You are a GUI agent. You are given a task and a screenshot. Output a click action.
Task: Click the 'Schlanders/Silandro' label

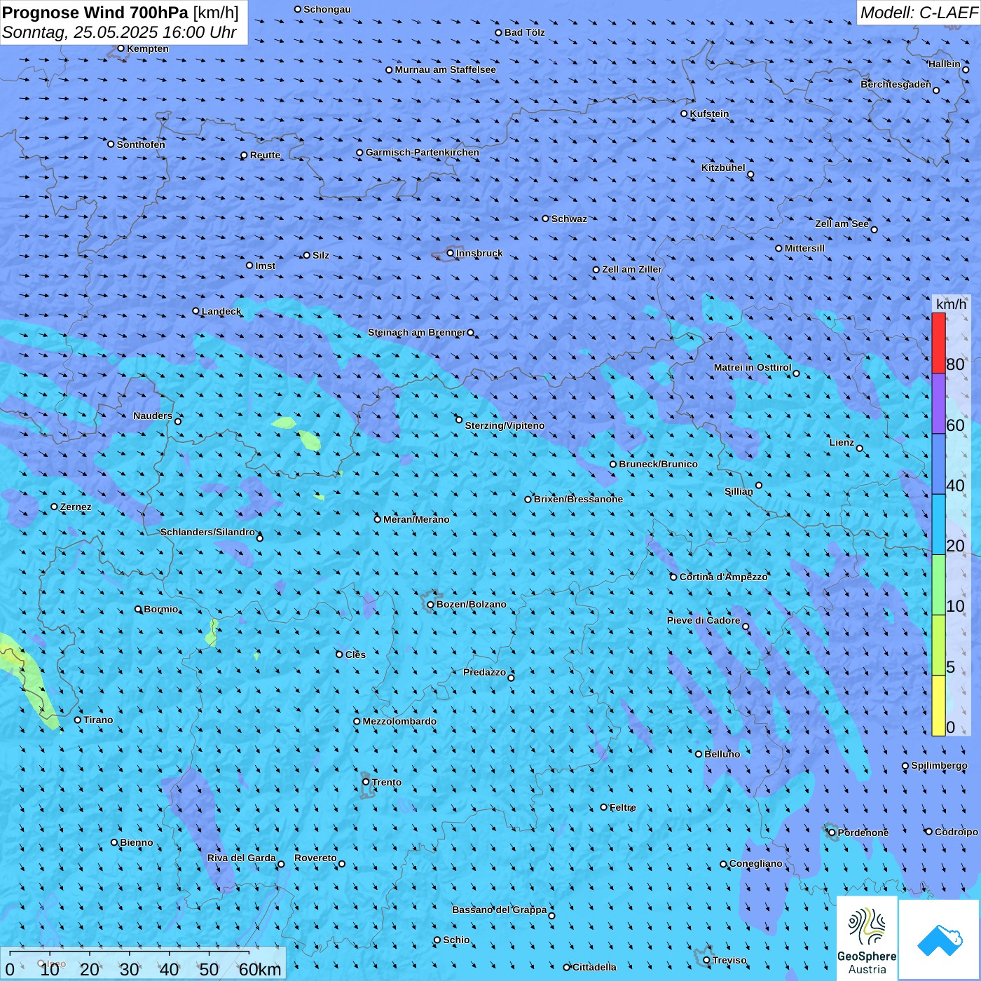207,532
